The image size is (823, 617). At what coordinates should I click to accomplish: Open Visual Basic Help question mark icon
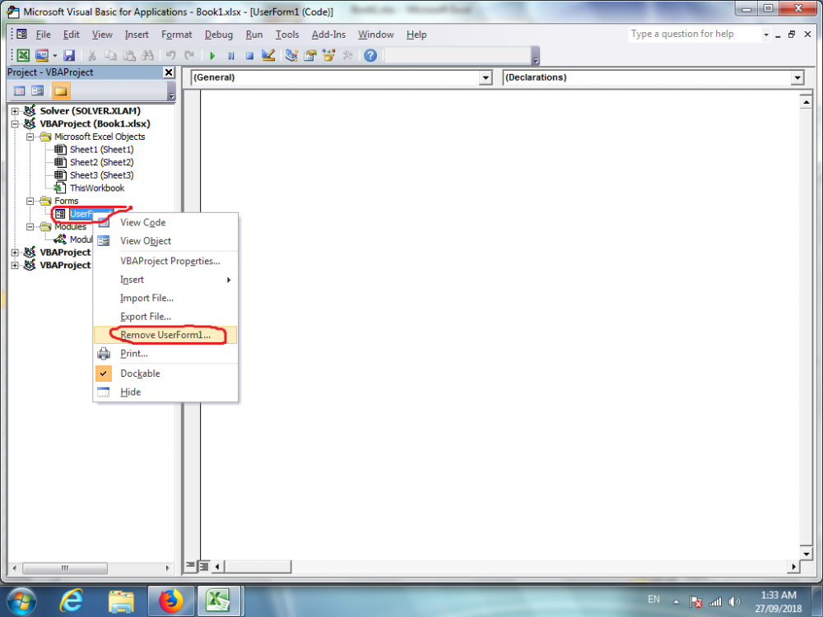click(x=370, y=55)
